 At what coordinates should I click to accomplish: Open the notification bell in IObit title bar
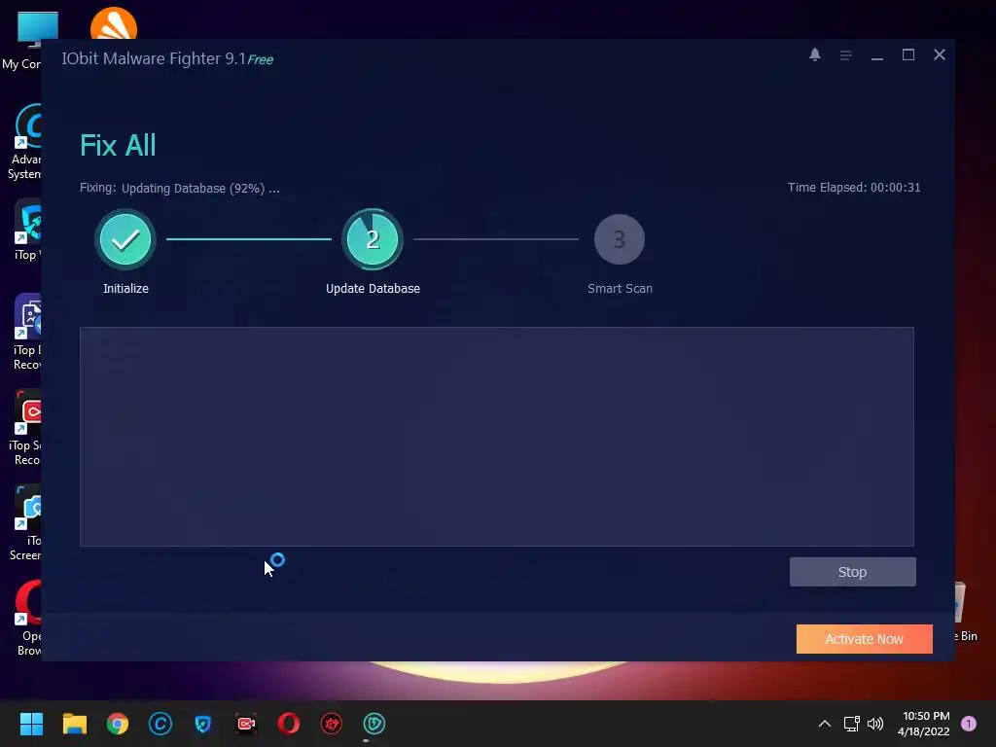pyautogui.click(x=814, y=54)
